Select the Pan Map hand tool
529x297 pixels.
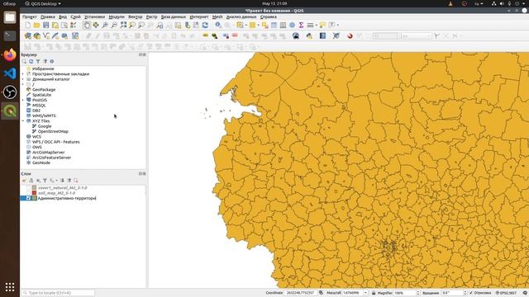87,26
